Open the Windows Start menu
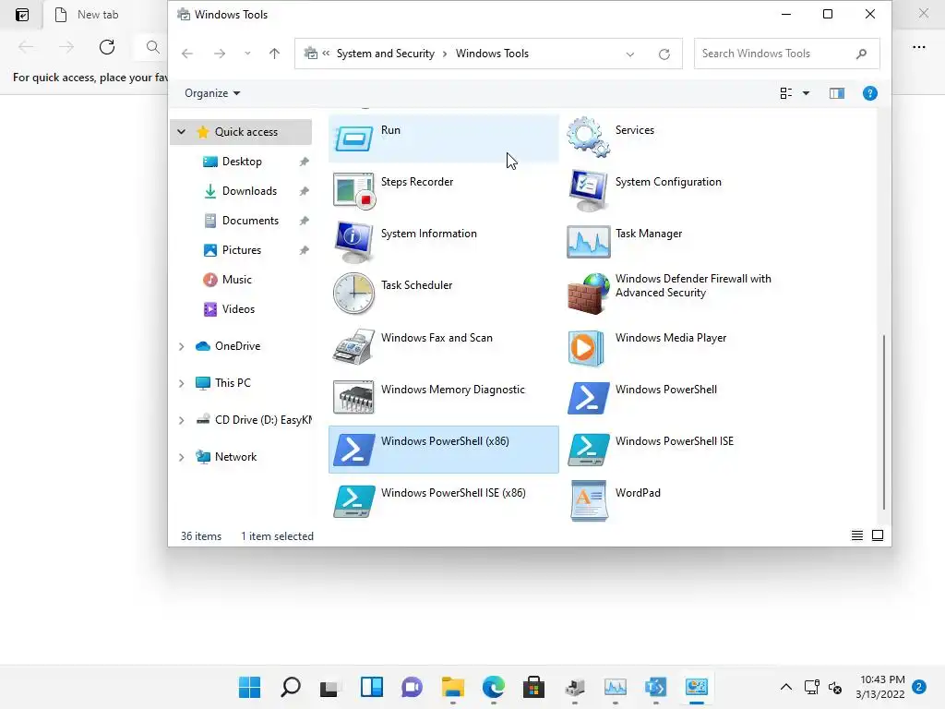The height and width of the screenshot is (709, 945). (x=249, y=687)
